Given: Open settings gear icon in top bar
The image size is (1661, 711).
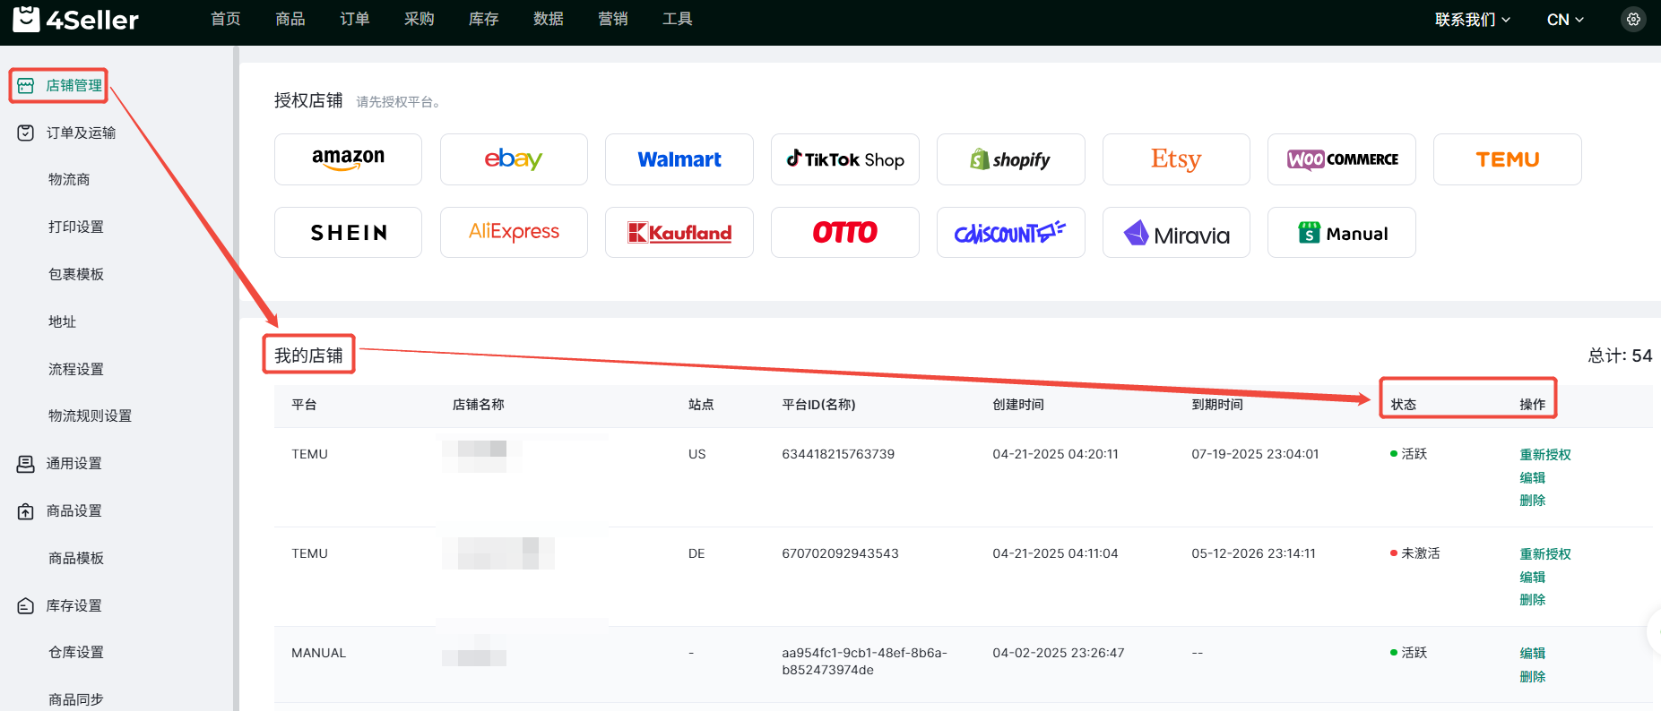Looking at the screenshot, I should pyautogui.click(x=1633, y=19).
